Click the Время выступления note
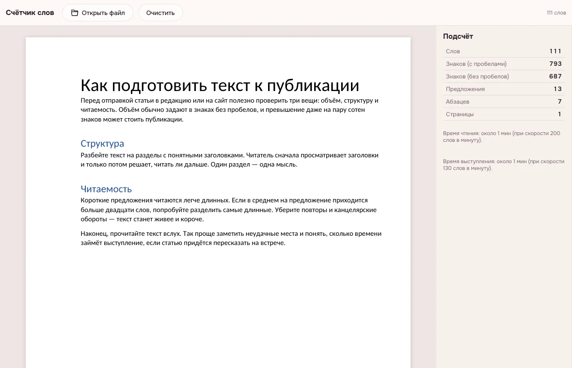The width and height of the screenshot is (572, 368). [504, 165]
